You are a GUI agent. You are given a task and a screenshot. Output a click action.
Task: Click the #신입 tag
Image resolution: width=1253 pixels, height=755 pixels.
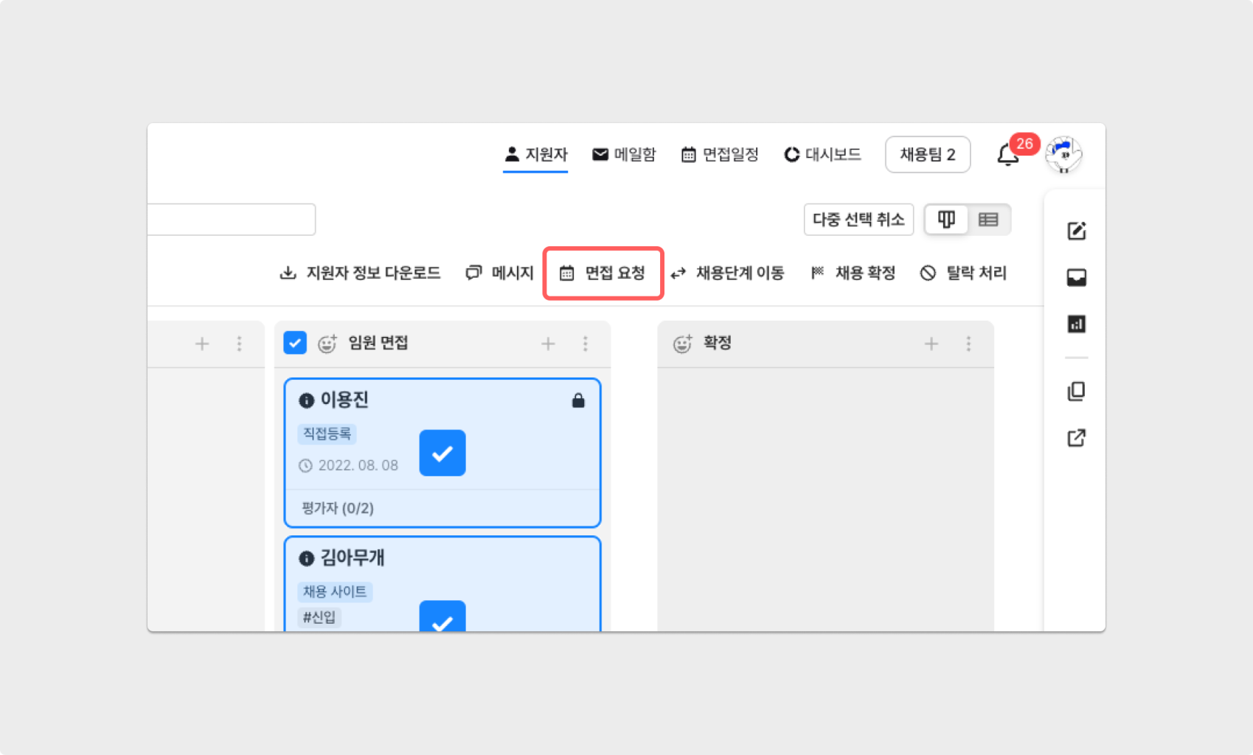click(x=319, y=617)
